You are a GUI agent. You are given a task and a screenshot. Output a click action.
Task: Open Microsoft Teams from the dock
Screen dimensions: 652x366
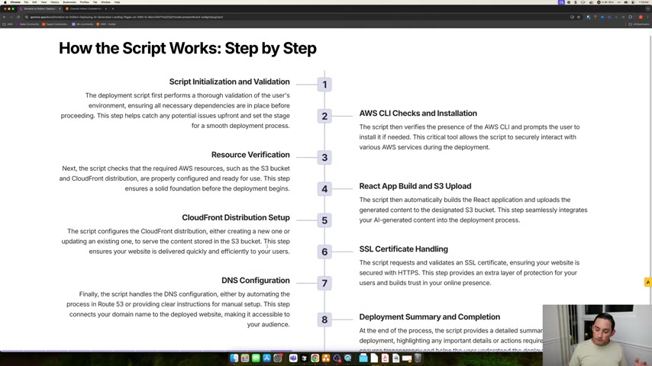tap(293, 358)
